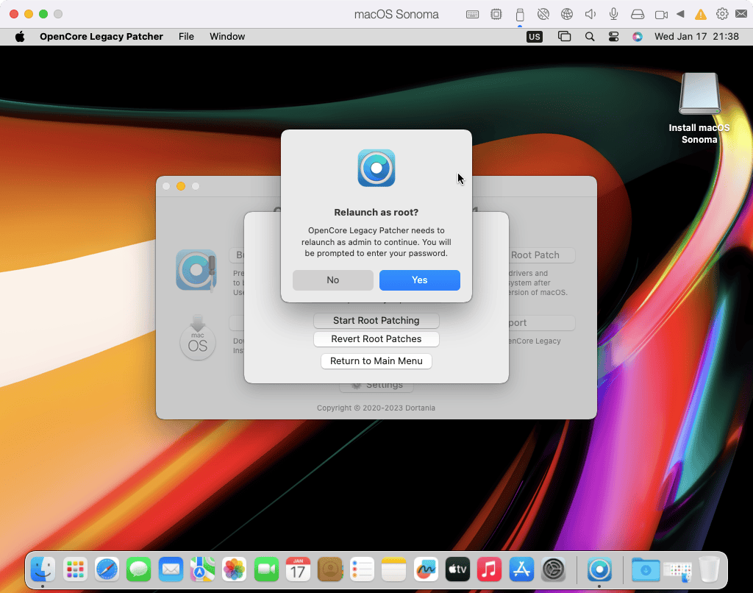
Task: Open the VM configuration gear icon
Action: coord(722,15)
